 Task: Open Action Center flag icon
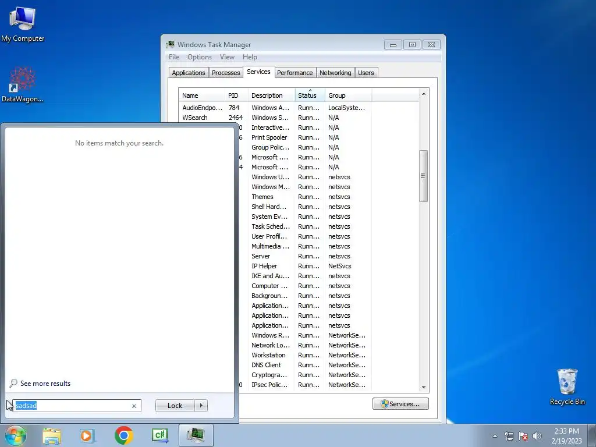tap(523, 436)
